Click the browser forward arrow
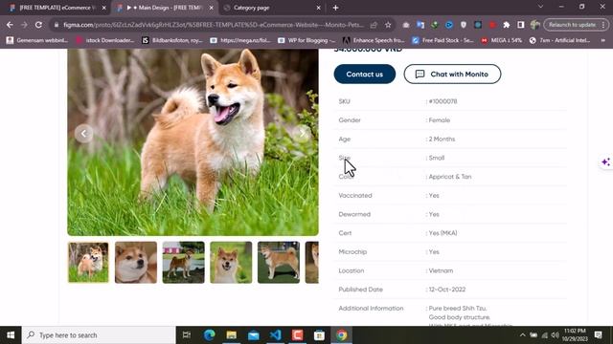The height and width of the screenshot is (344, 613). pyautogui.click(x=24, y=25)
